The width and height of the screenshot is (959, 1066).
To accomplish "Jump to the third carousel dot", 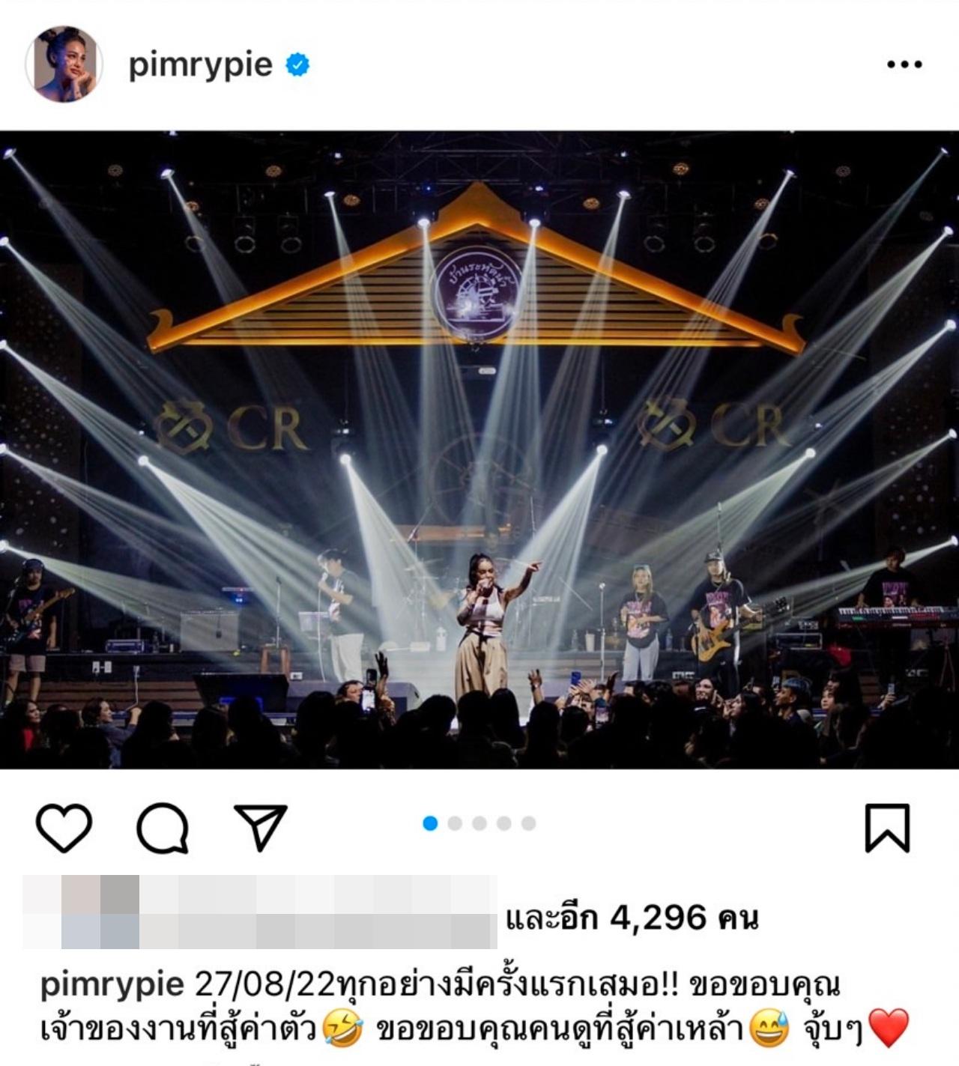I will coord(479,823).
